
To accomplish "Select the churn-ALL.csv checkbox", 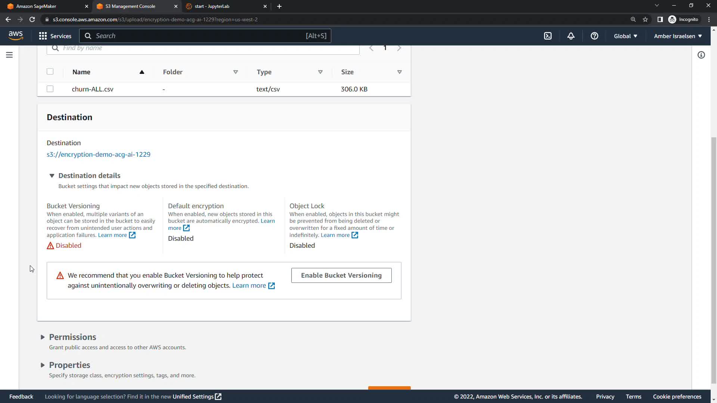I will tap(50, 89).
